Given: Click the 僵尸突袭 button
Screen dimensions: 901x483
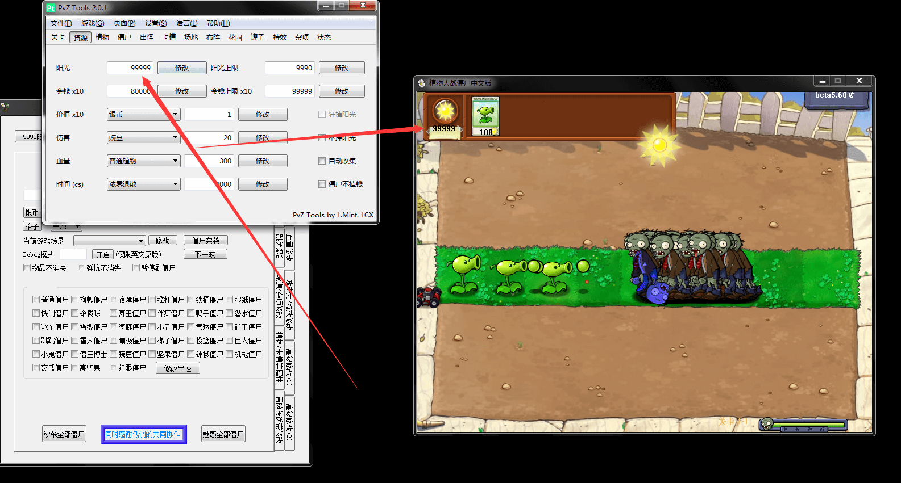Looking at the screenshot, I should pos(205,241).
